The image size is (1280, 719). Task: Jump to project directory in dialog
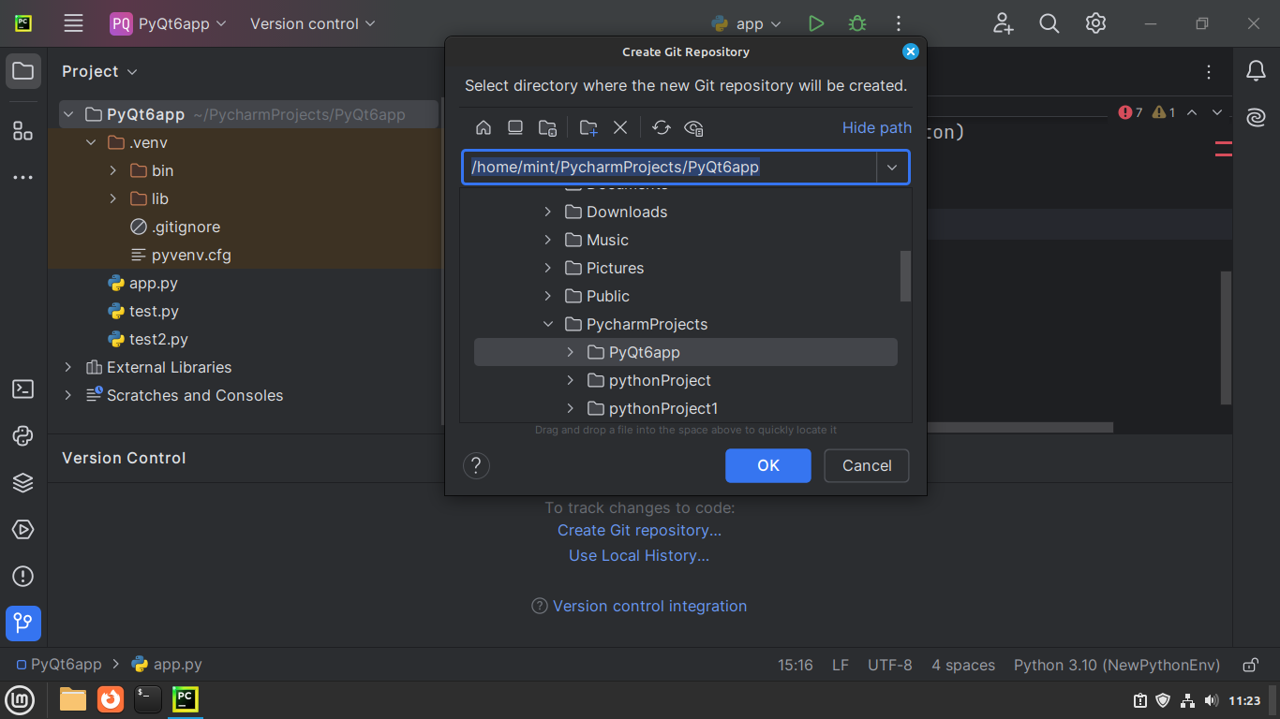pos(548,127)
